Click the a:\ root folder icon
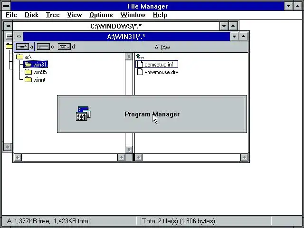The width and height of the screenshot is (304, 228). [x=19, y=57]
